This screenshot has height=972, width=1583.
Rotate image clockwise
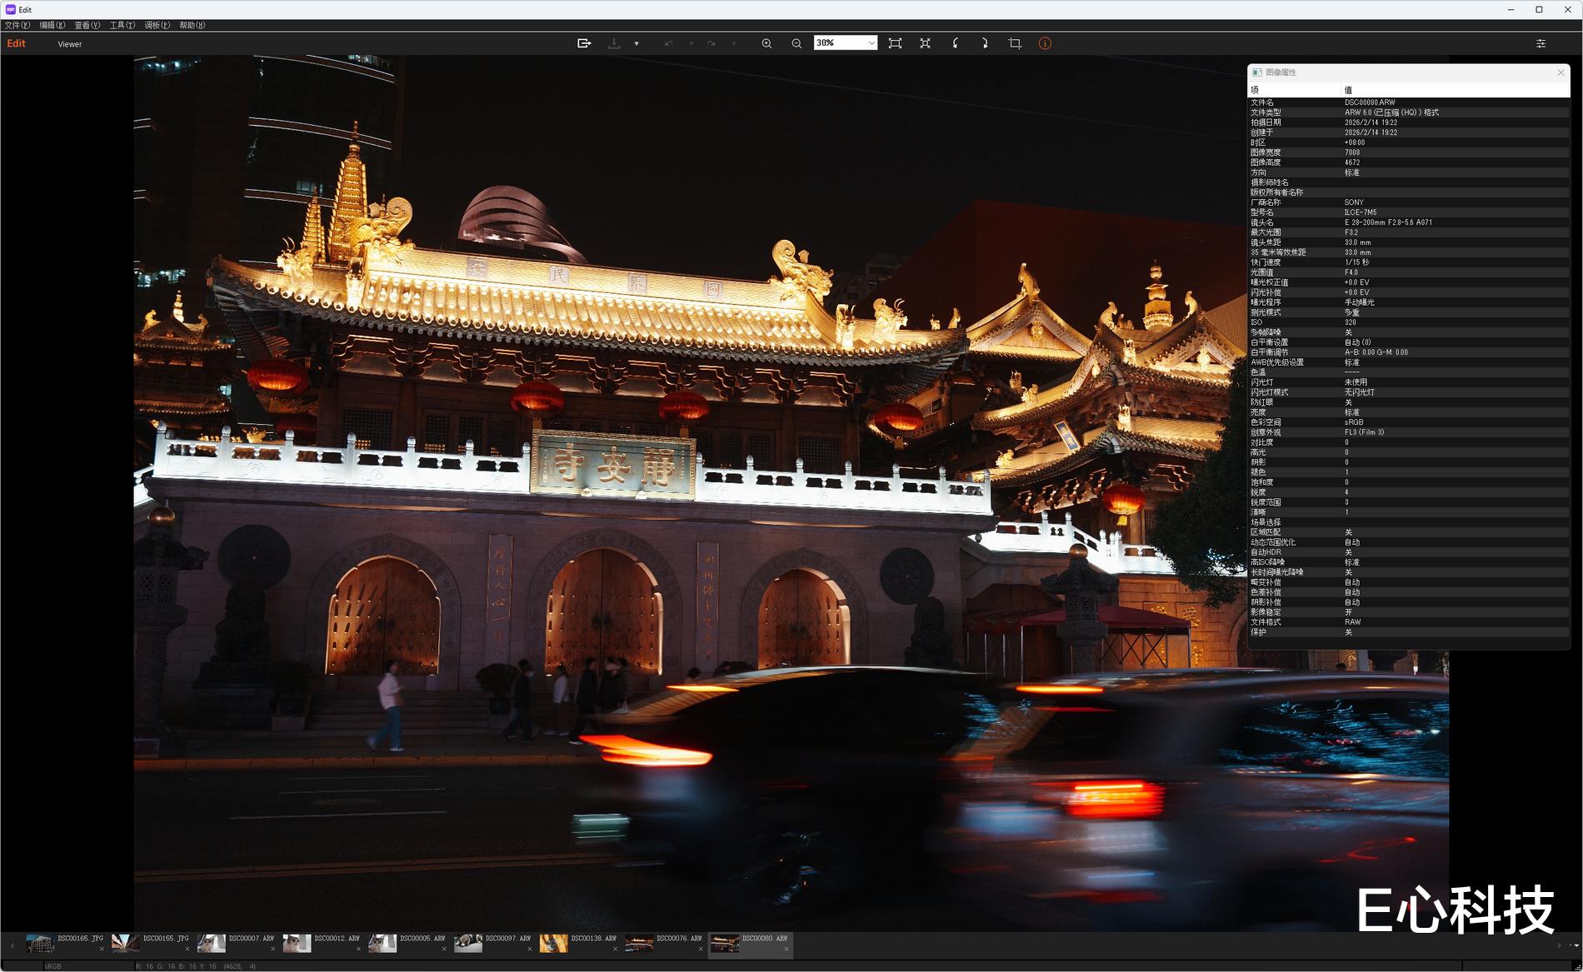coord(985,43)
